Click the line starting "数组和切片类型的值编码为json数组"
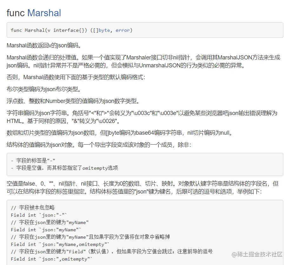 [x=120, y=133]
